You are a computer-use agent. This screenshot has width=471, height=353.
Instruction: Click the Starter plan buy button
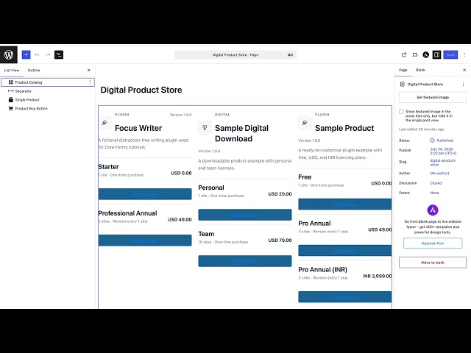pos(145,194)
